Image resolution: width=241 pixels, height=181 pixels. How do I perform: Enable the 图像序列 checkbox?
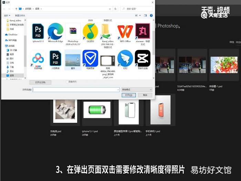pos(67,82)
